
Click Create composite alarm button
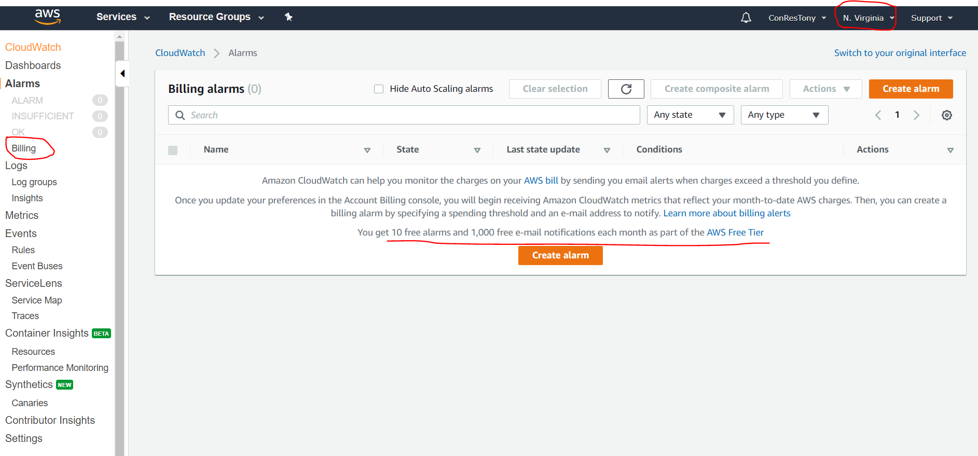[x=717, y=89]
